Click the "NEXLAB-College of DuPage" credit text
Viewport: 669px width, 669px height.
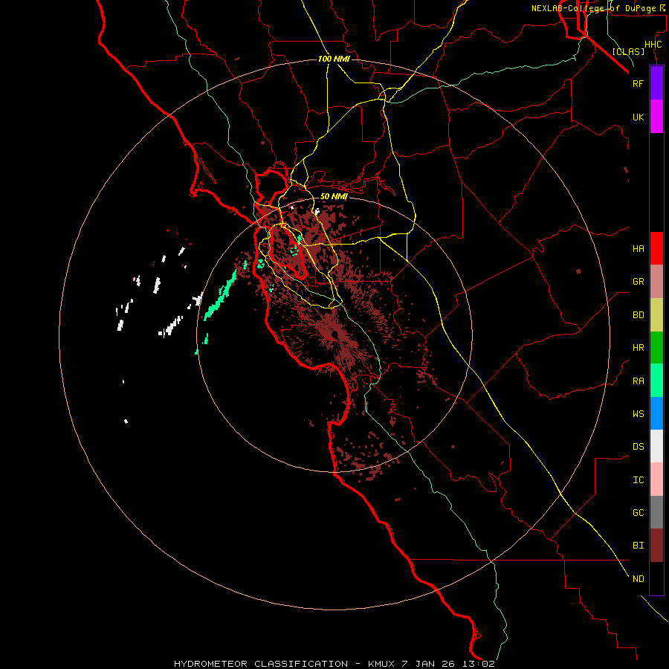[x=594, y=8]
